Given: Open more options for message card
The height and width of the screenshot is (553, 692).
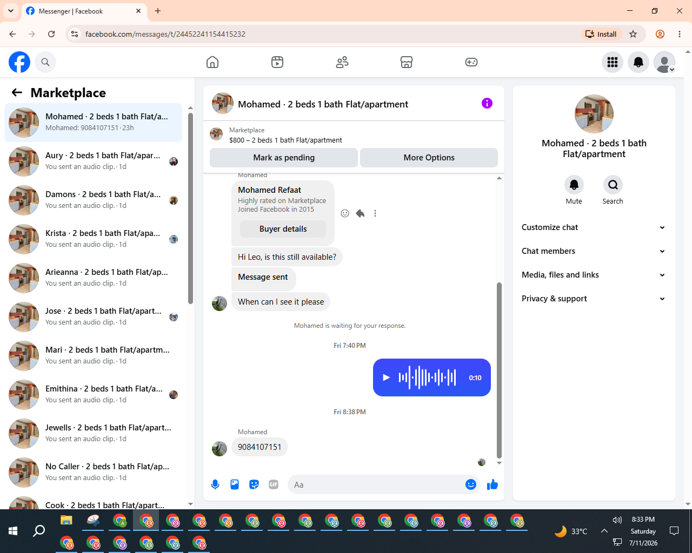Looking at the screenshot, I should [x=375, y=213].
